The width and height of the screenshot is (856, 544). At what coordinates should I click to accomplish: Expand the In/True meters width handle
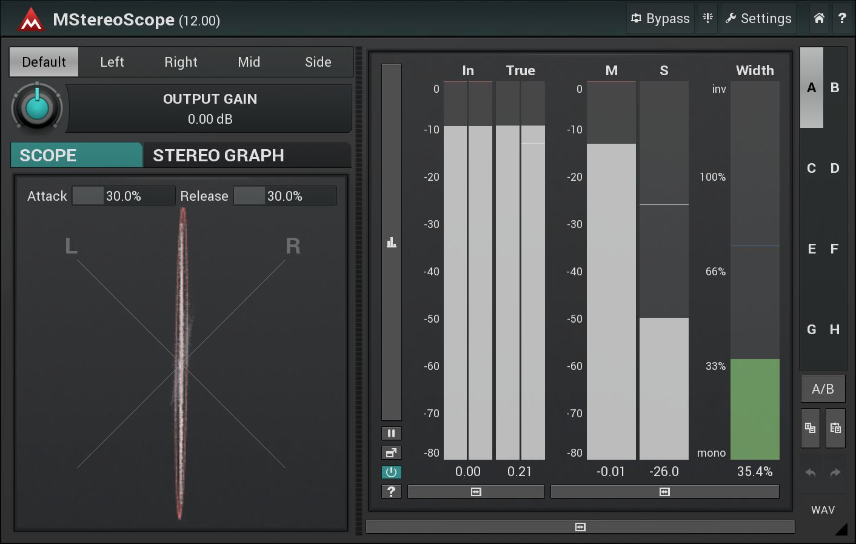click(476, 492)
